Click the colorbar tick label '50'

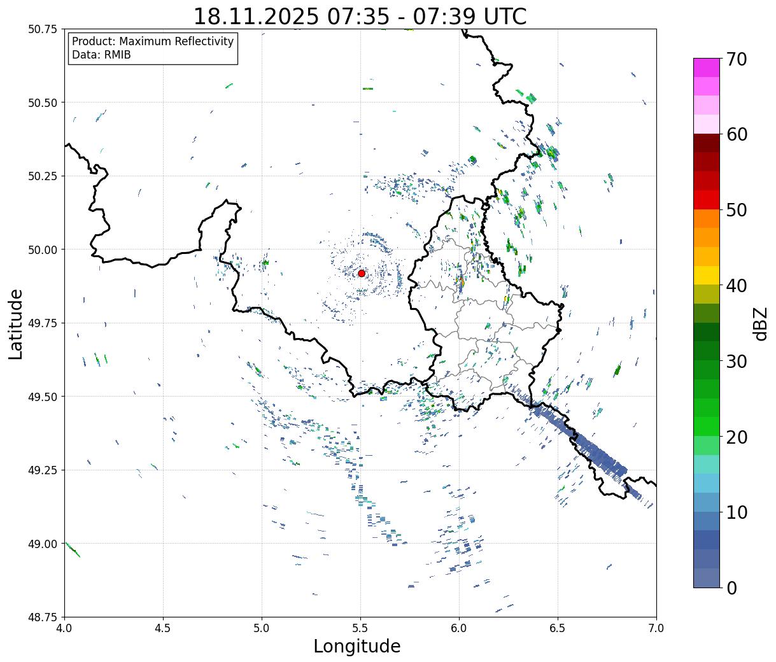click(736, 210)
